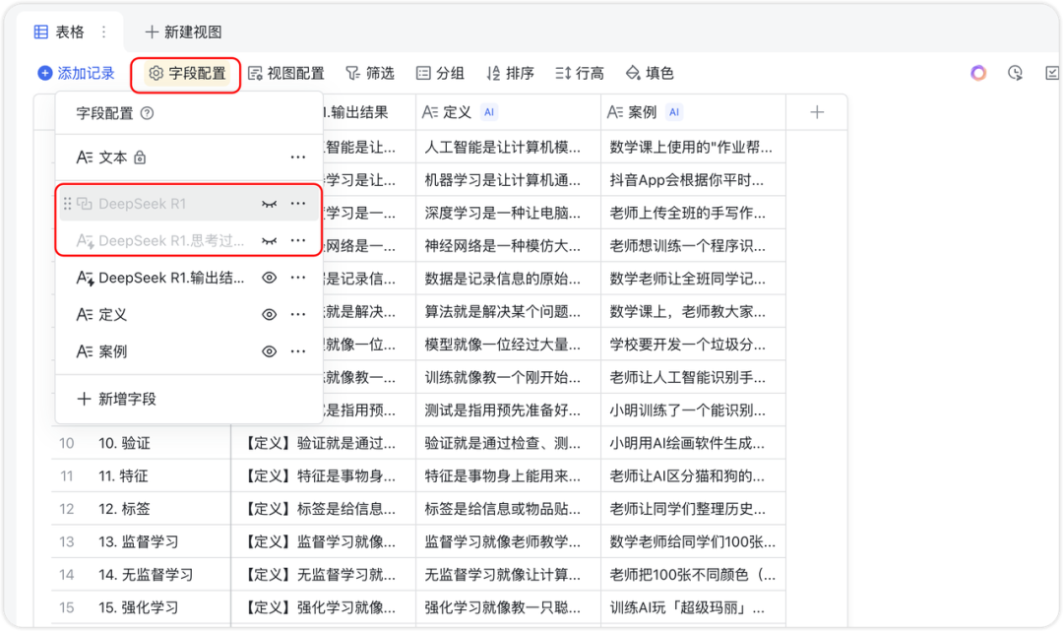Screen dimensions: 1063x631
Task: Click cell 老师上传全班的手写作...
Action: click(x=693, y=213)
